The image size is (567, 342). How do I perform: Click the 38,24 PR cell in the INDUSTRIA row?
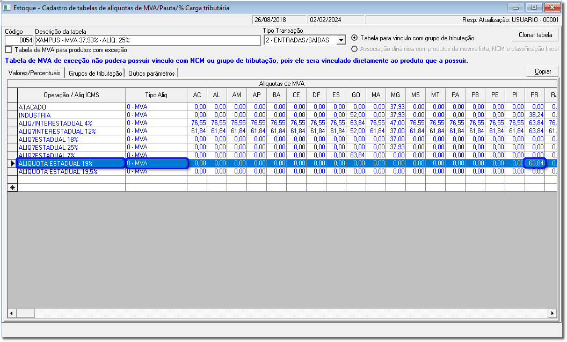535,115
